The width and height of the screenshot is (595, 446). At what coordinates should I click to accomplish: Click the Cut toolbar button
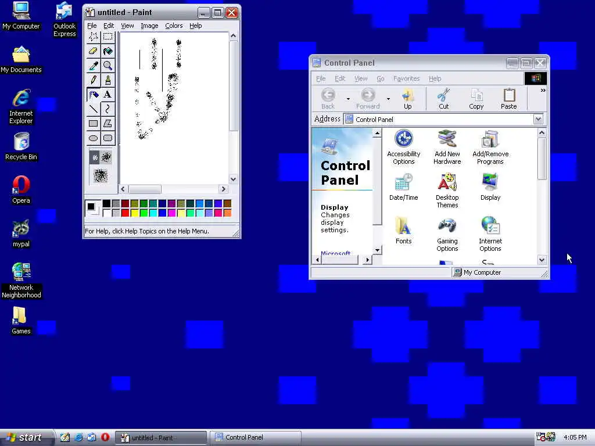[443, 99]
